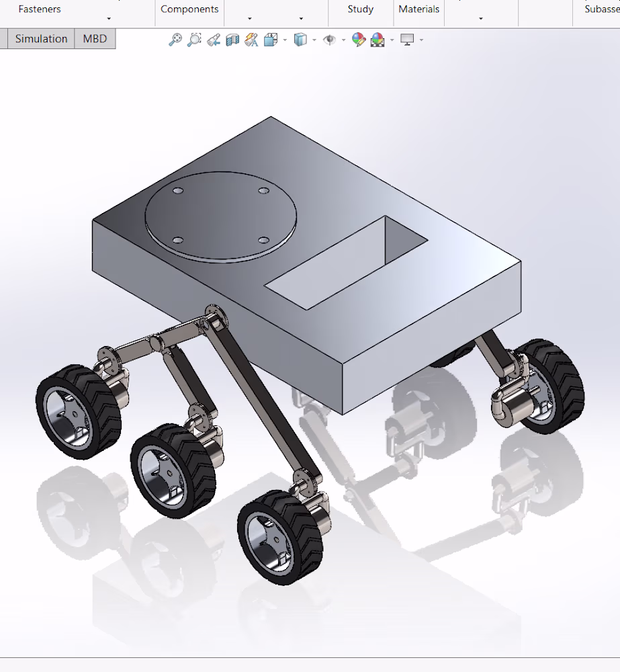Activate the Zoom to Area tool
The width and height of the screenshot is (620, 672).
[194, 40]
